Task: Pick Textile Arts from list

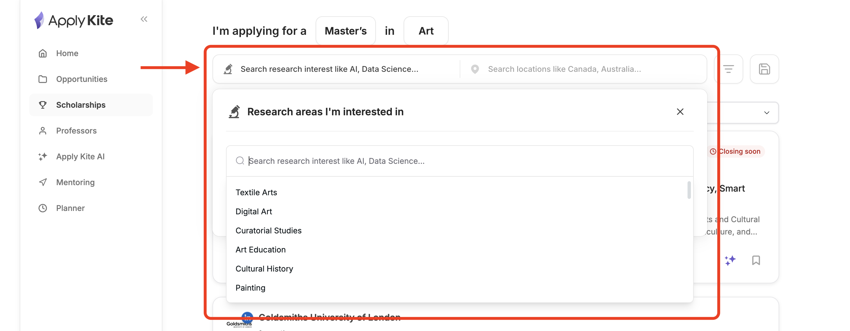Action: (x=256, y=192)
